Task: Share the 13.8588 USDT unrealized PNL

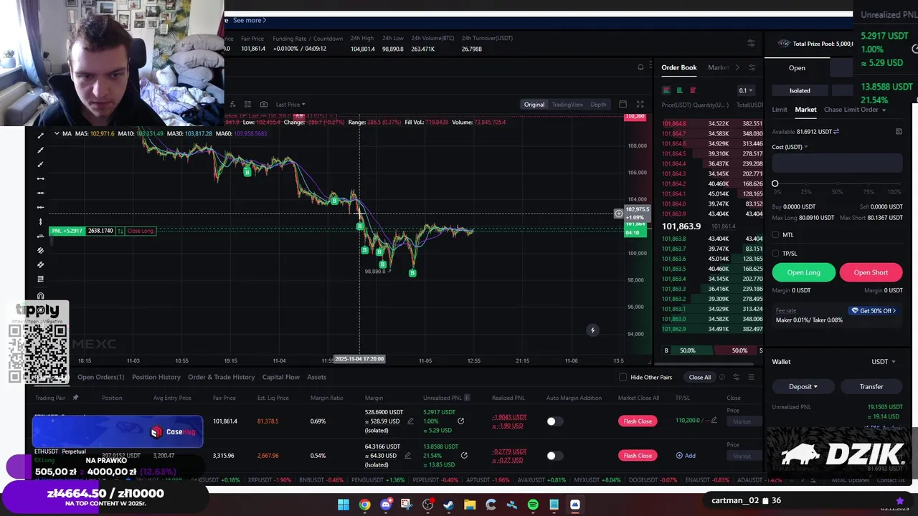Action: pyautogui.click(x=464, y=456)
